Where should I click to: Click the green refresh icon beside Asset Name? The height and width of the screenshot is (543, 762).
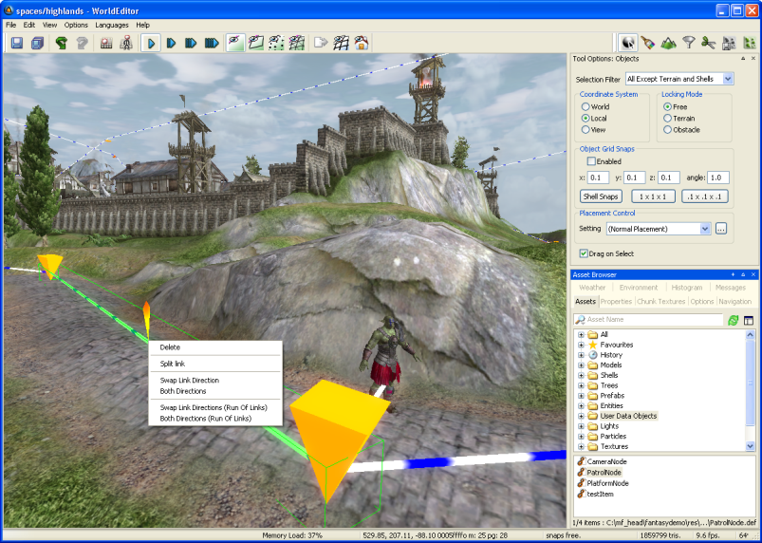[x=733, y=320]
